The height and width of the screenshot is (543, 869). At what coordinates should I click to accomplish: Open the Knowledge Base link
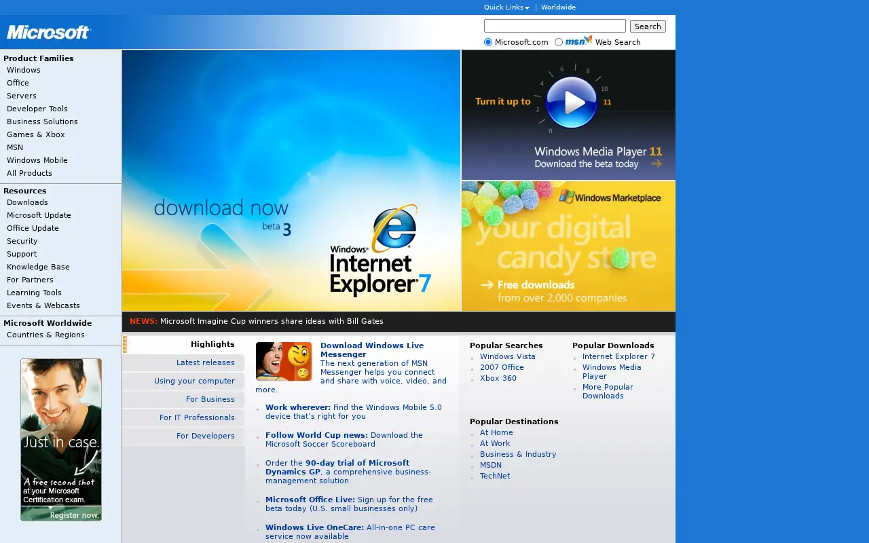click(38, 267)
